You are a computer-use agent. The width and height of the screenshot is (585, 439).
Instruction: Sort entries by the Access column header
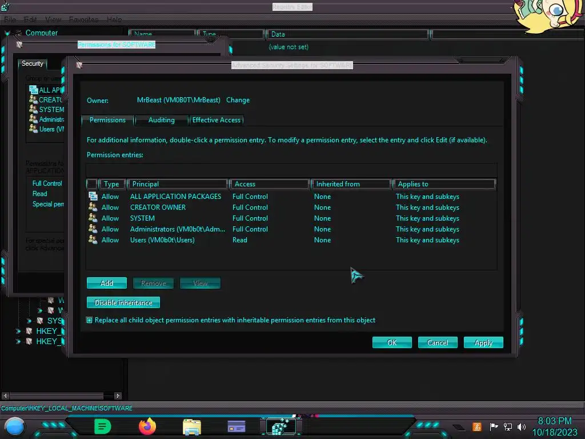point(270,184)
